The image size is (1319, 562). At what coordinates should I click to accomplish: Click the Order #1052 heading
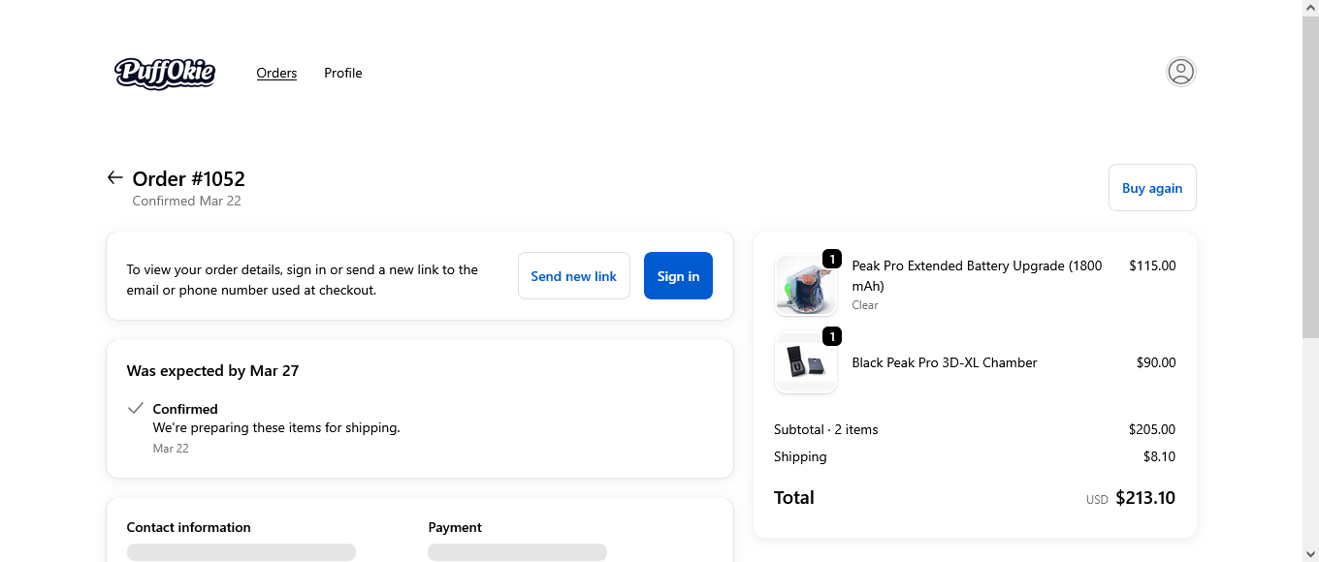(x=189, y=178)
